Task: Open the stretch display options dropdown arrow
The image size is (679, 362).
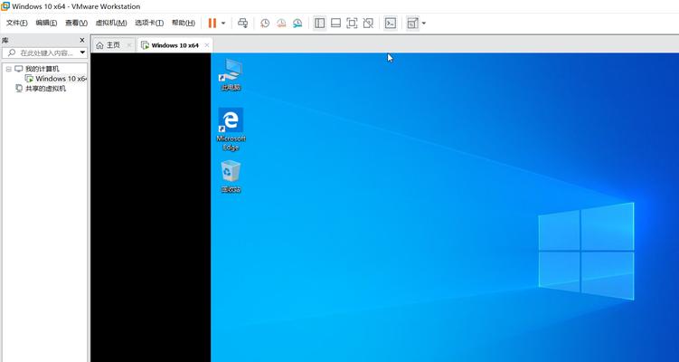Action: (x=423, y=23)
